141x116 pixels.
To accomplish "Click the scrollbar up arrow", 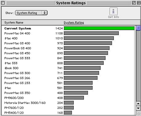I will point(138,104).
